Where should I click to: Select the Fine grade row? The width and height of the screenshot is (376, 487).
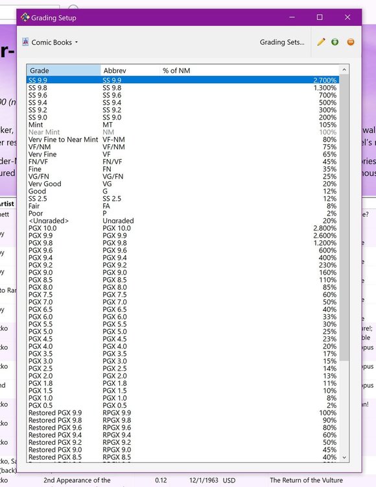point(183,169)
